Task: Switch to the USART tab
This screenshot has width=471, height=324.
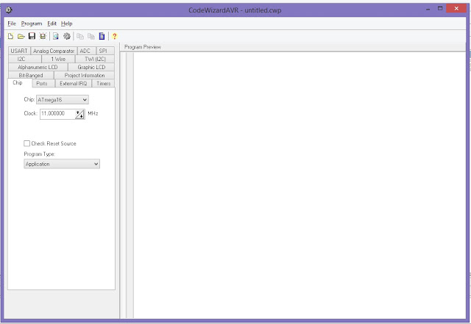Action: (19, 51)
